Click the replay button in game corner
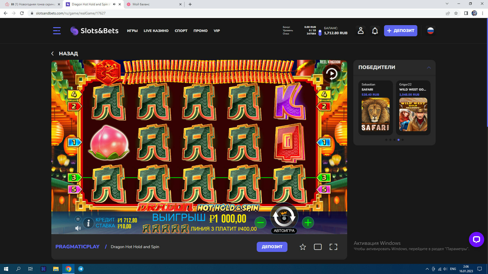The width and height of the screenshot is (488, 274). [x=332, y=74]
